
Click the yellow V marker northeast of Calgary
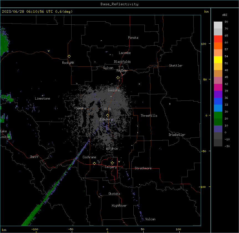coord(119,162)
